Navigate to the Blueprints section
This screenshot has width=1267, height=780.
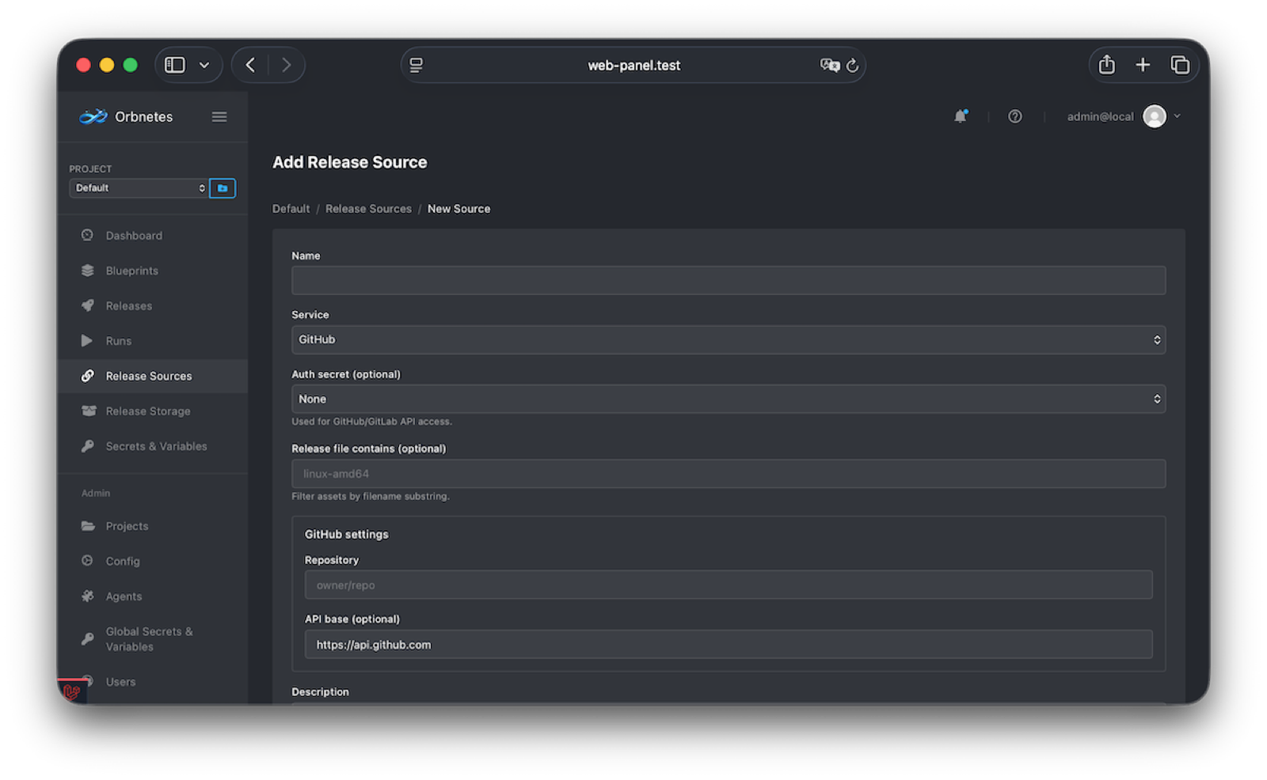131,271
